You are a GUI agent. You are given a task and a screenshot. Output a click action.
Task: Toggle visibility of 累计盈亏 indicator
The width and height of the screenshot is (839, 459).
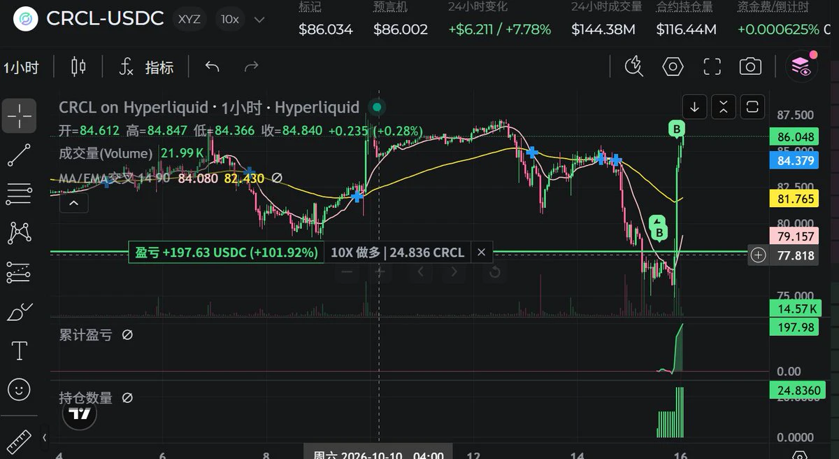coord(127,335)
